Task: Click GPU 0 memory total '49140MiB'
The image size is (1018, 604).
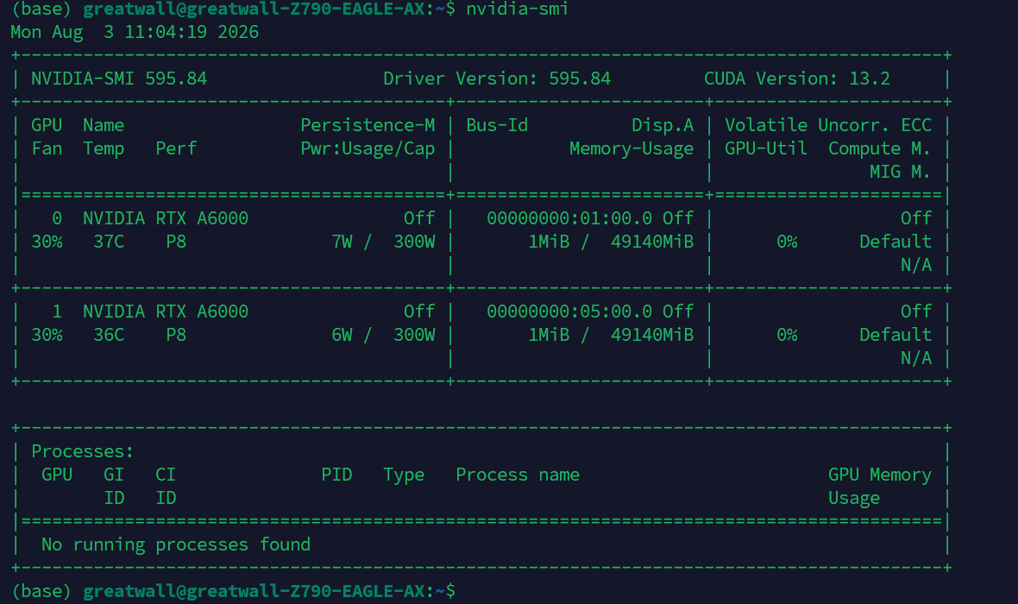Action: pyautogui.click(x=652, y=242)
